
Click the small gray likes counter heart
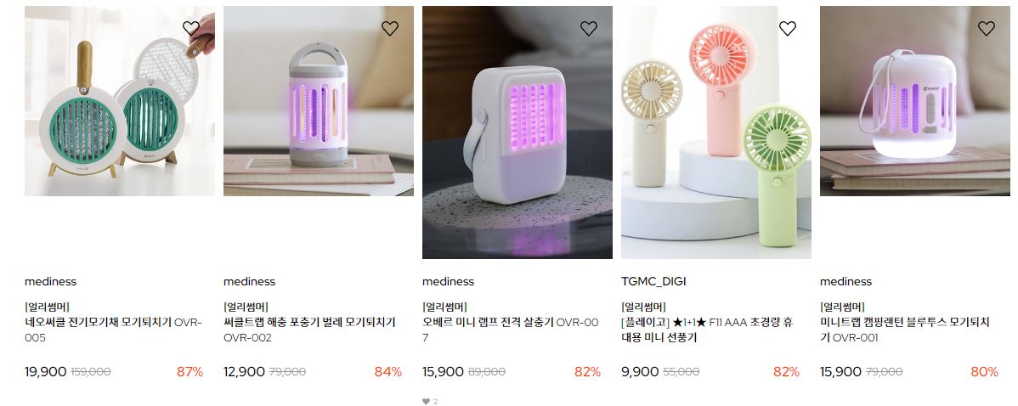[426, 402]
